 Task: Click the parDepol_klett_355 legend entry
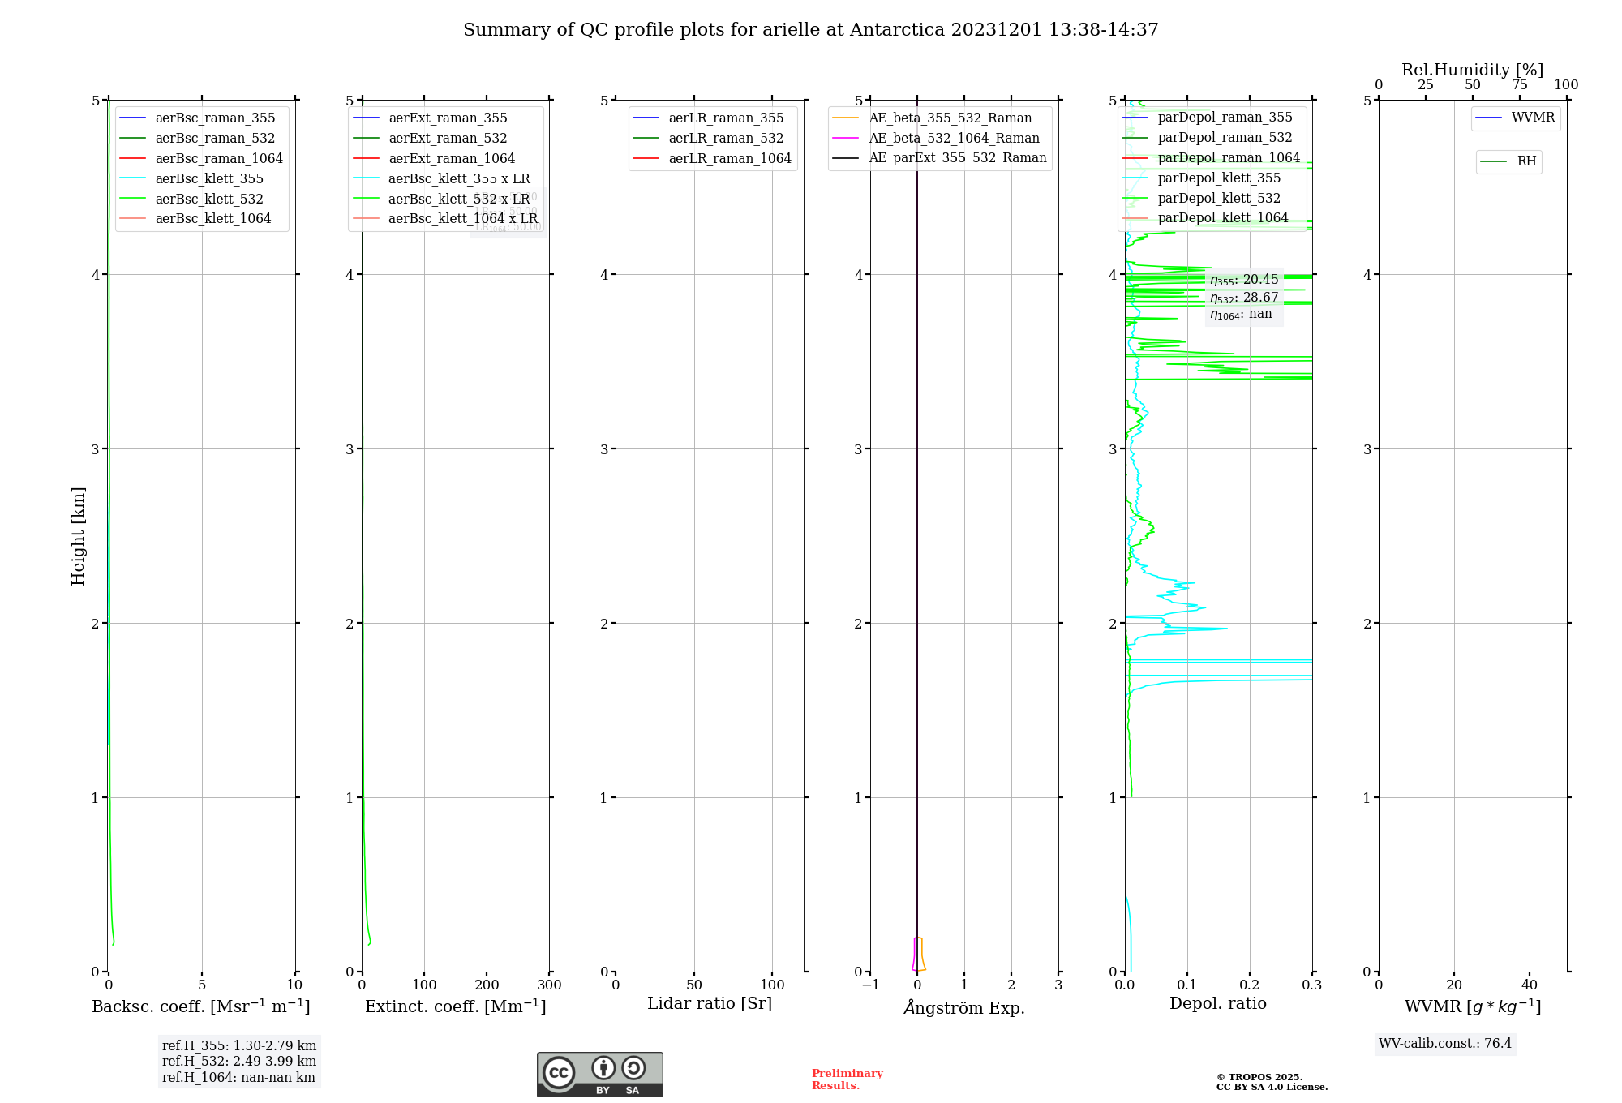coord(1218,178)
